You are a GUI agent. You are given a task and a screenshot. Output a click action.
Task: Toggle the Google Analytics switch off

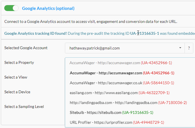click(x=11, y=8)
